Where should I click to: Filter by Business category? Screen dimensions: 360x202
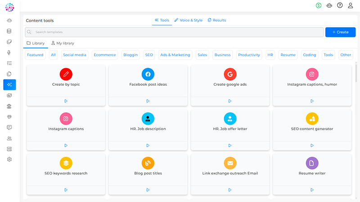click(222, 55)
